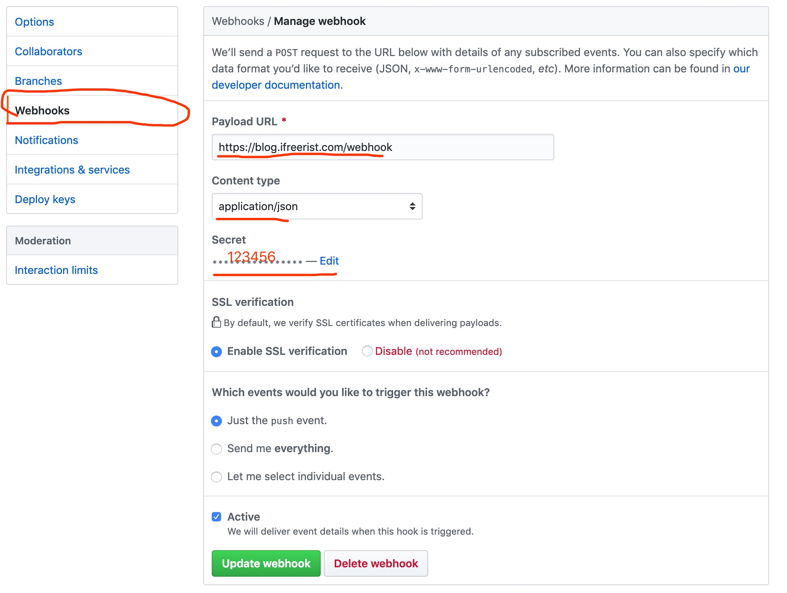This screenshot has height=593, width=787.
Task: Edit the webhook secret
Action: coord(329,261)
